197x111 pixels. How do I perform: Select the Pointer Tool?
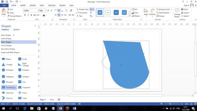tap(82, 9)
